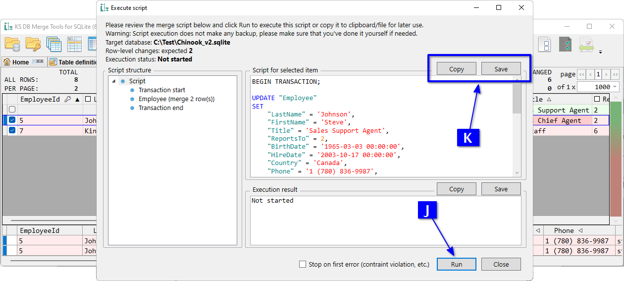Image resolution: width=624 pixels, height=281 pixels.
Task: Click the merge with green arrow icon
Action: 586,45
